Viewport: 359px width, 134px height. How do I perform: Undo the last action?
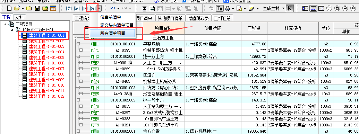113,9
